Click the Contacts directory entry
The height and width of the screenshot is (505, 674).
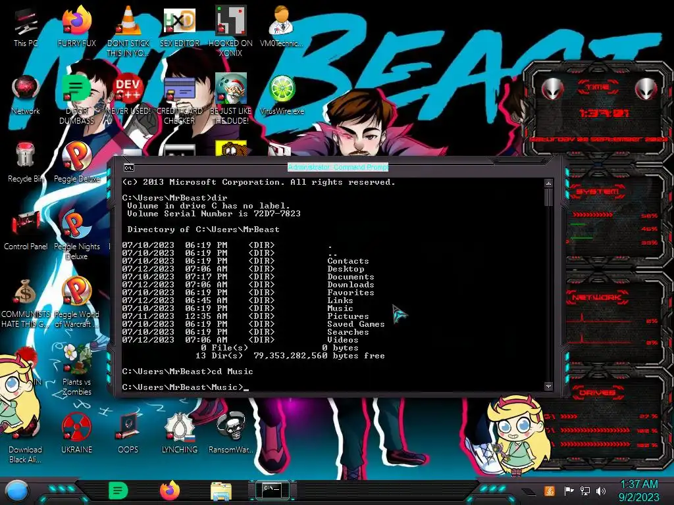point(348,261)
